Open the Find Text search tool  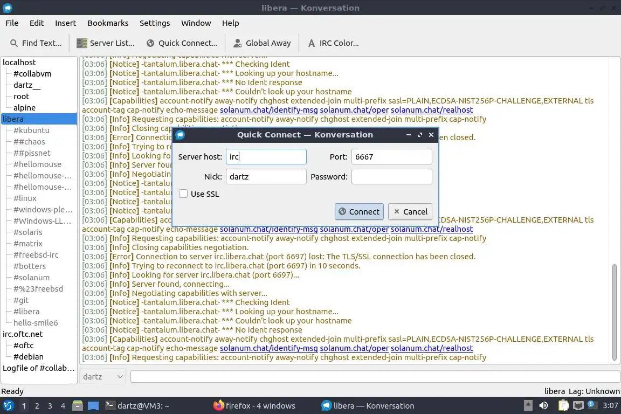(36, 43)
